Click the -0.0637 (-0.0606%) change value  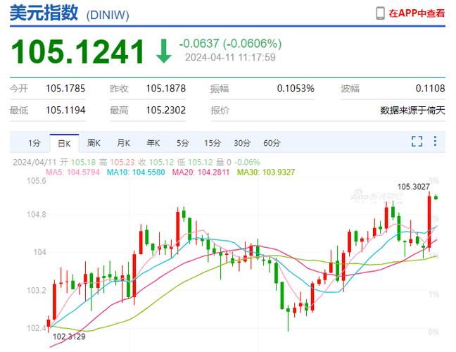[230, 44]
